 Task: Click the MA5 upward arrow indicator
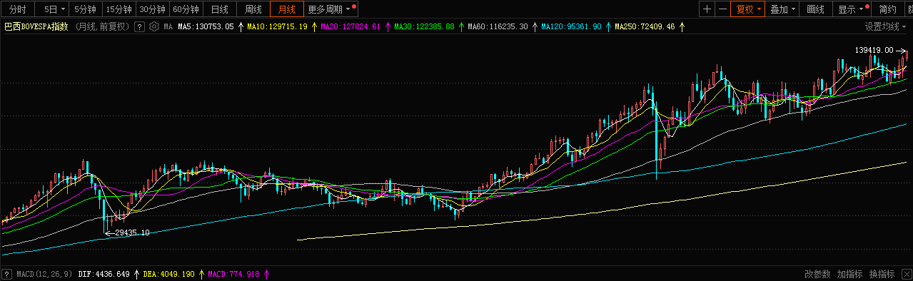pyautogui.click(x=241, y=27)
